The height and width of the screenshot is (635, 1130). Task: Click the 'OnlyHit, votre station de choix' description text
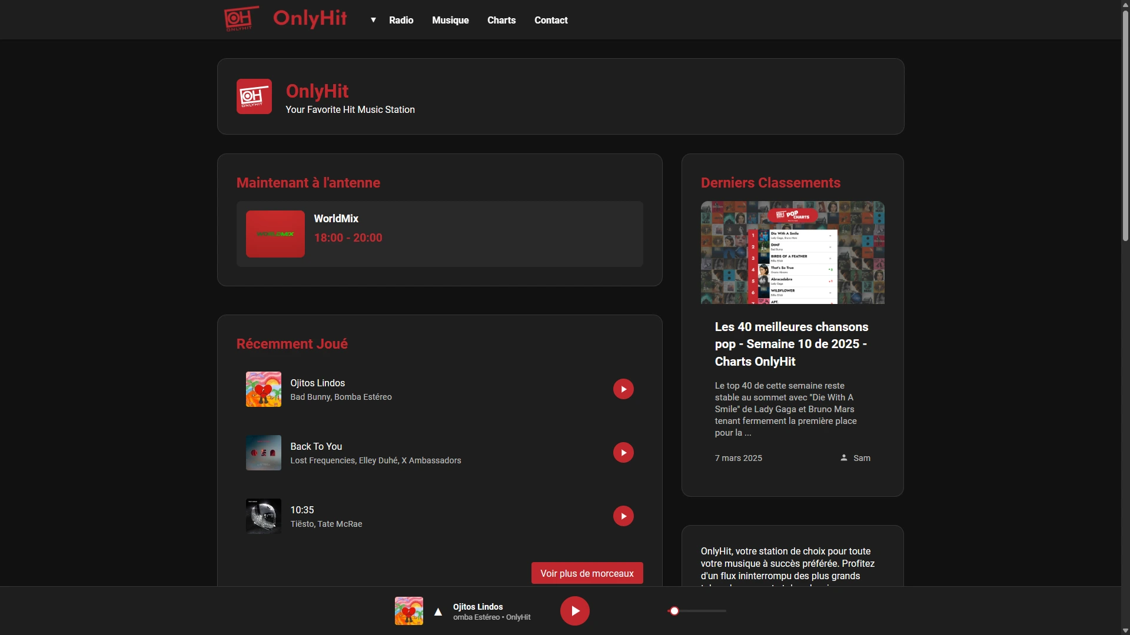click(787, 567)
